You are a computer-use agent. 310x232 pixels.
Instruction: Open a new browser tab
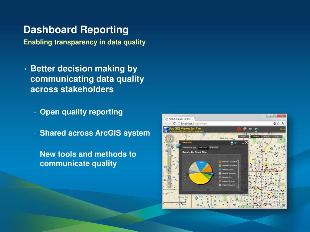coord(197,119)
